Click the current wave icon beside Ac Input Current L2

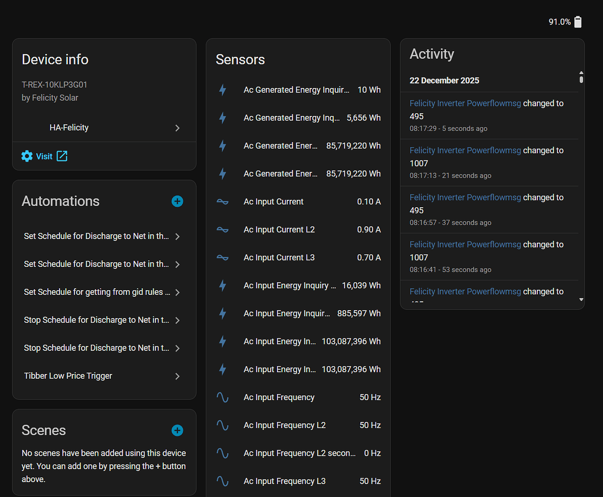tap(223, 229)
